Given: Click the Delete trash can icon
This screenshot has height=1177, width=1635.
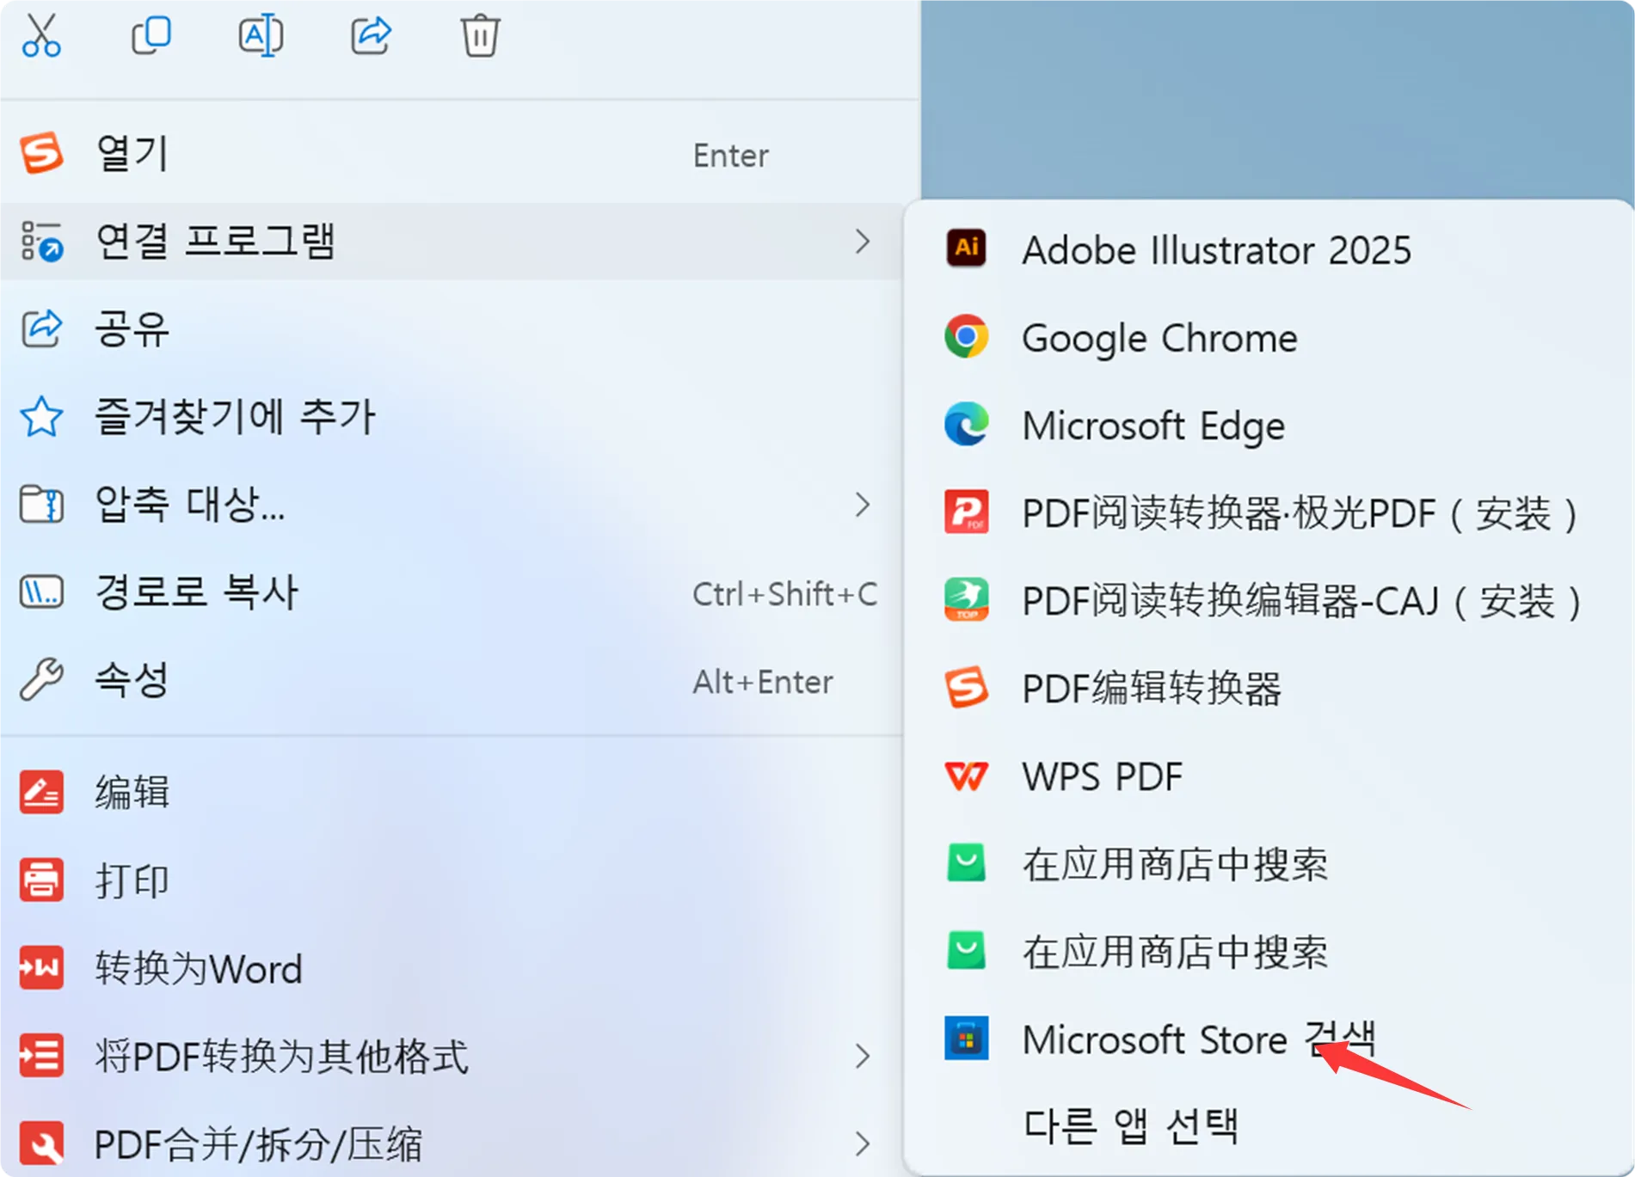Looking at the screenshot, I should (480, 35).
